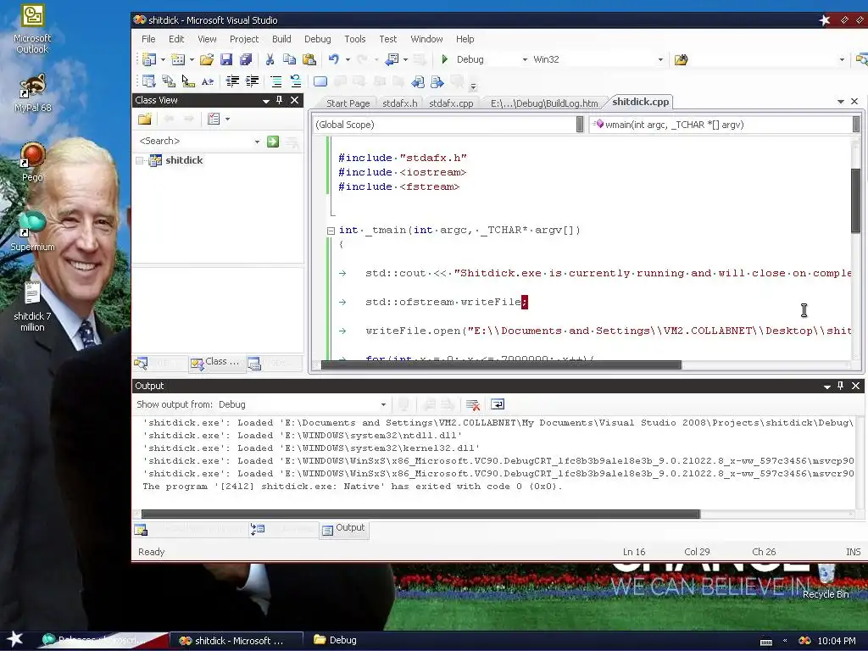Click the Save All icon
Image resolution: width=868 pixels, height=651 pixels.
pyautogui.click(x=245, y=59)
